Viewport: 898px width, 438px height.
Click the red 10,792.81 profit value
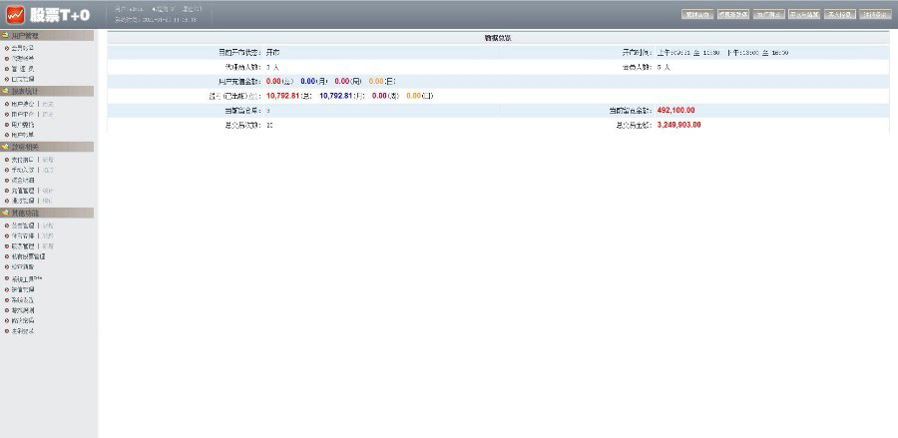pos(283,96)
